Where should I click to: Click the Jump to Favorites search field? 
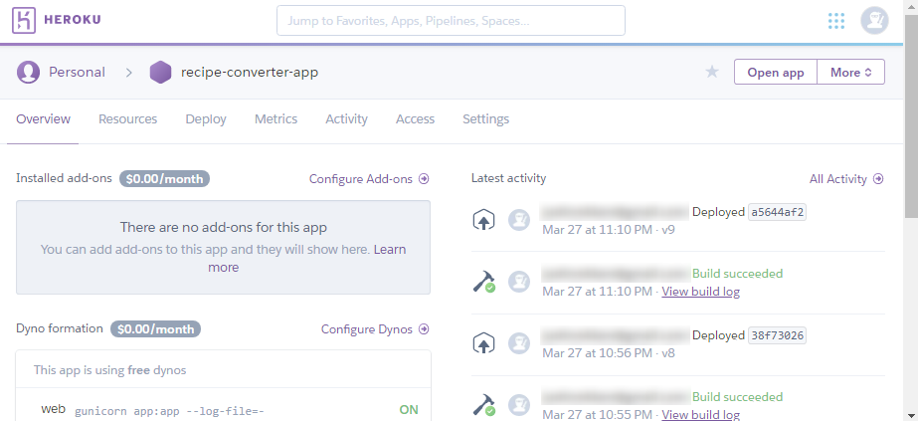click(451, 20)
